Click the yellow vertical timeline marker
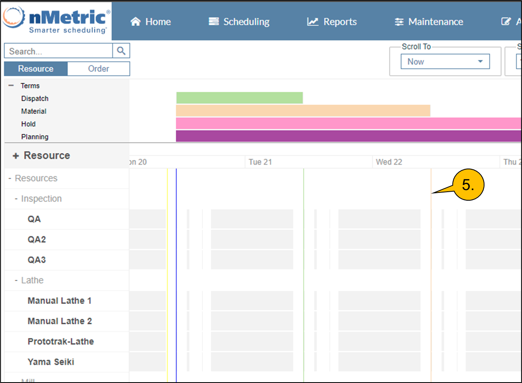Image resolution: width=522 pixels, height=383 pixels. (167, 275)
